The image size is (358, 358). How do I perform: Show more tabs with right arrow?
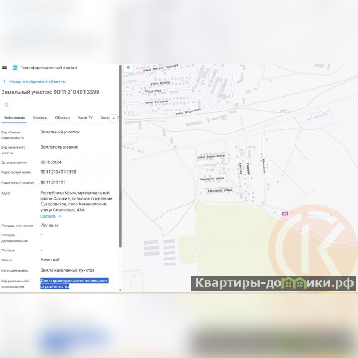click(114, 118)
